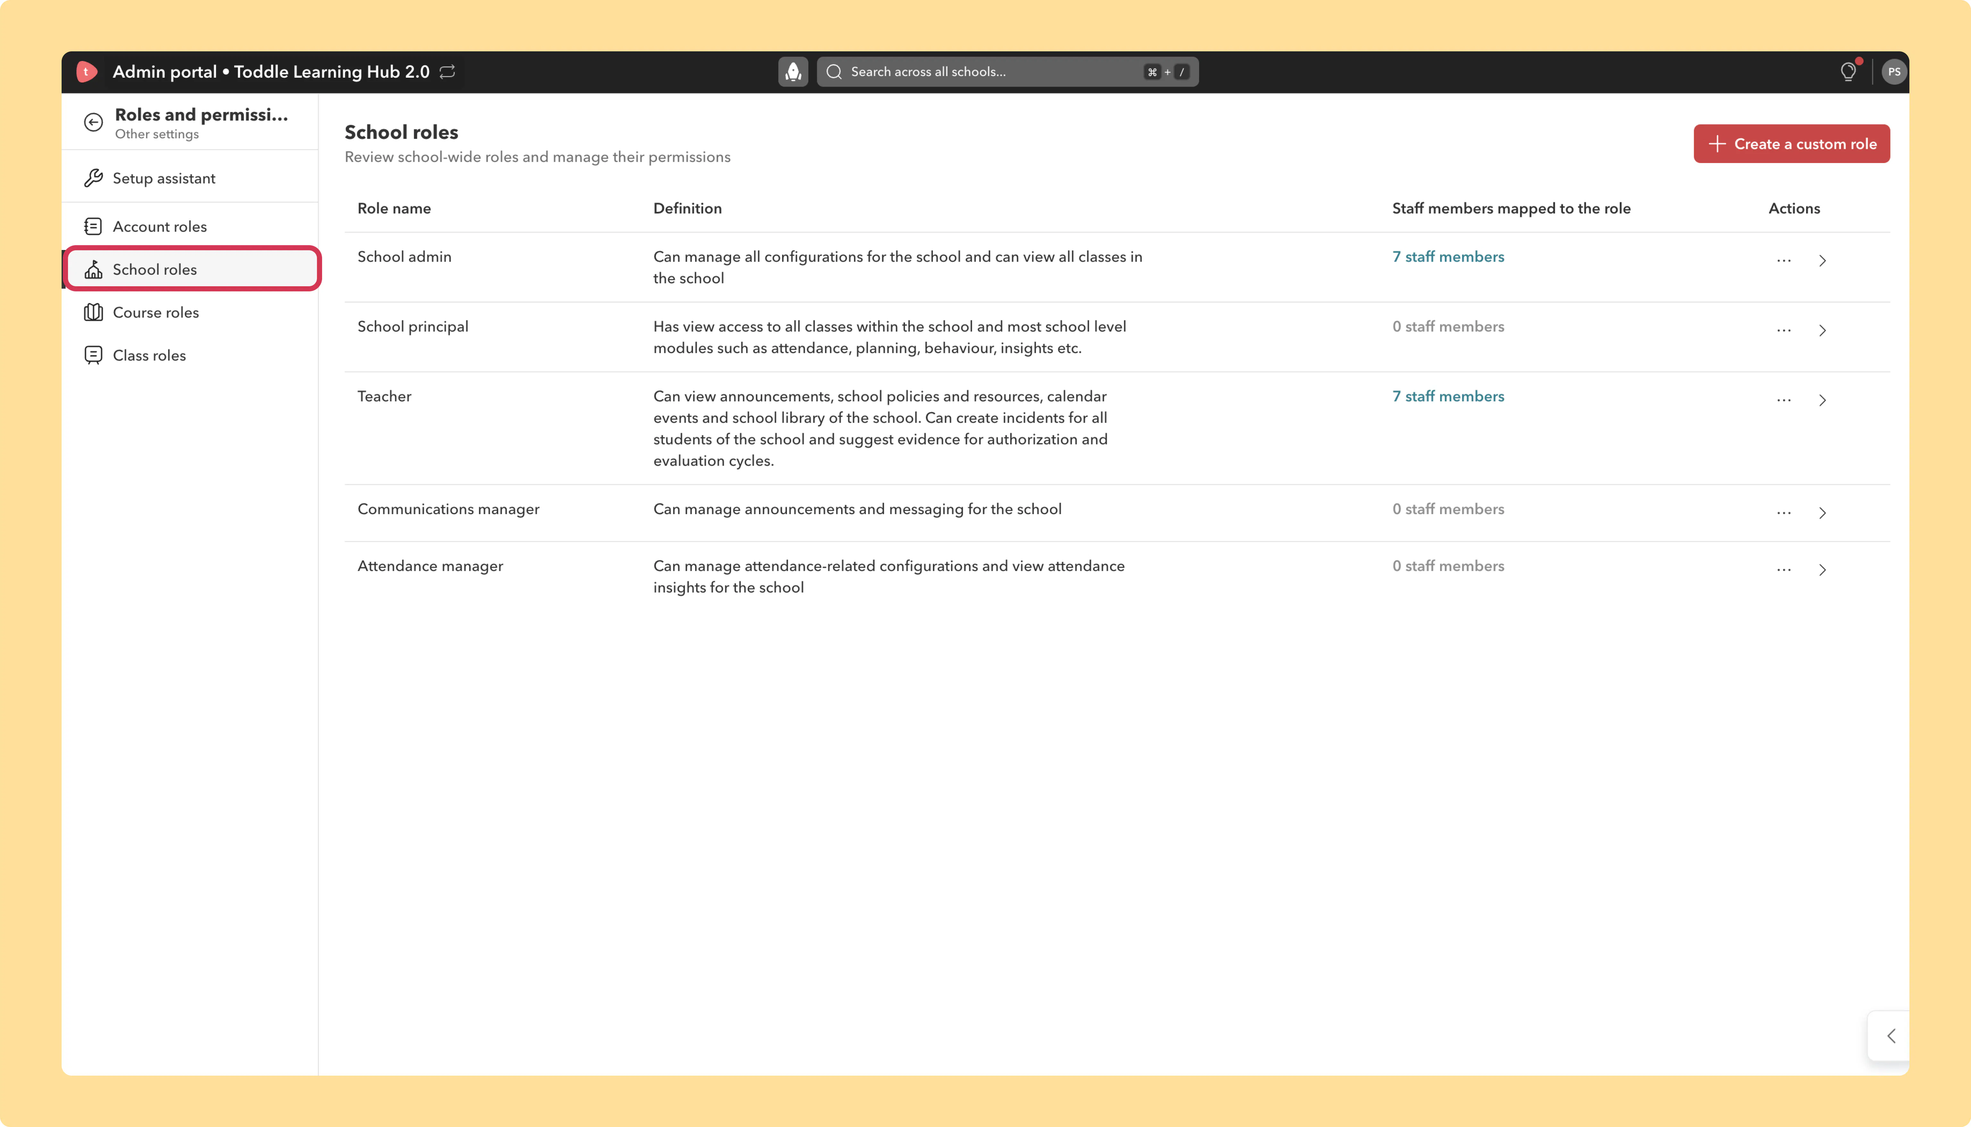Viewport: 1971px width, 1127px height.
Task: Click the School principal definition text
Action: (x=890, y=338)
